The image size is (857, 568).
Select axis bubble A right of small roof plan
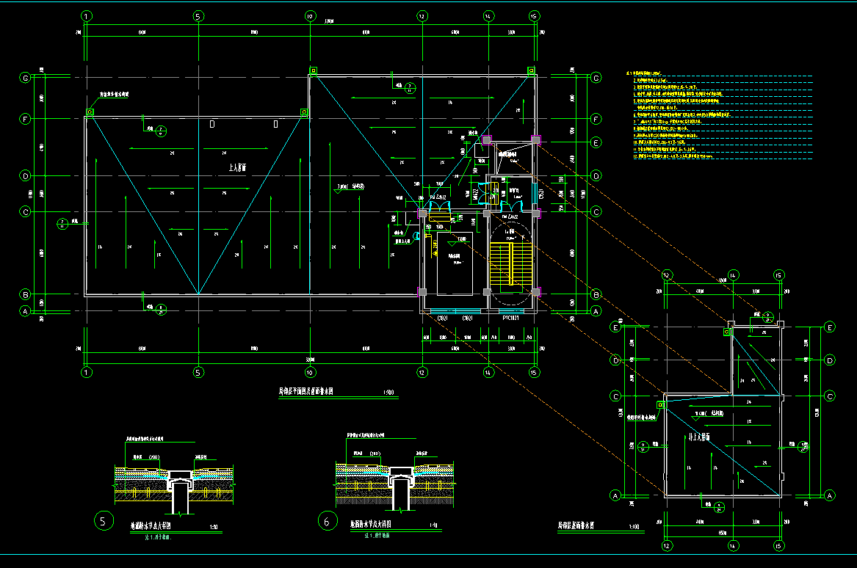(830, 496)
